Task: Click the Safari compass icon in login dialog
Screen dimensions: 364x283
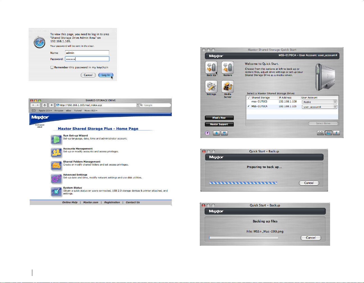Action: pos(40,43)
